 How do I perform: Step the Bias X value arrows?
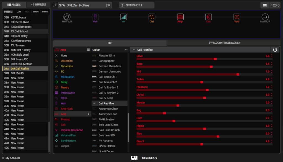271,142
